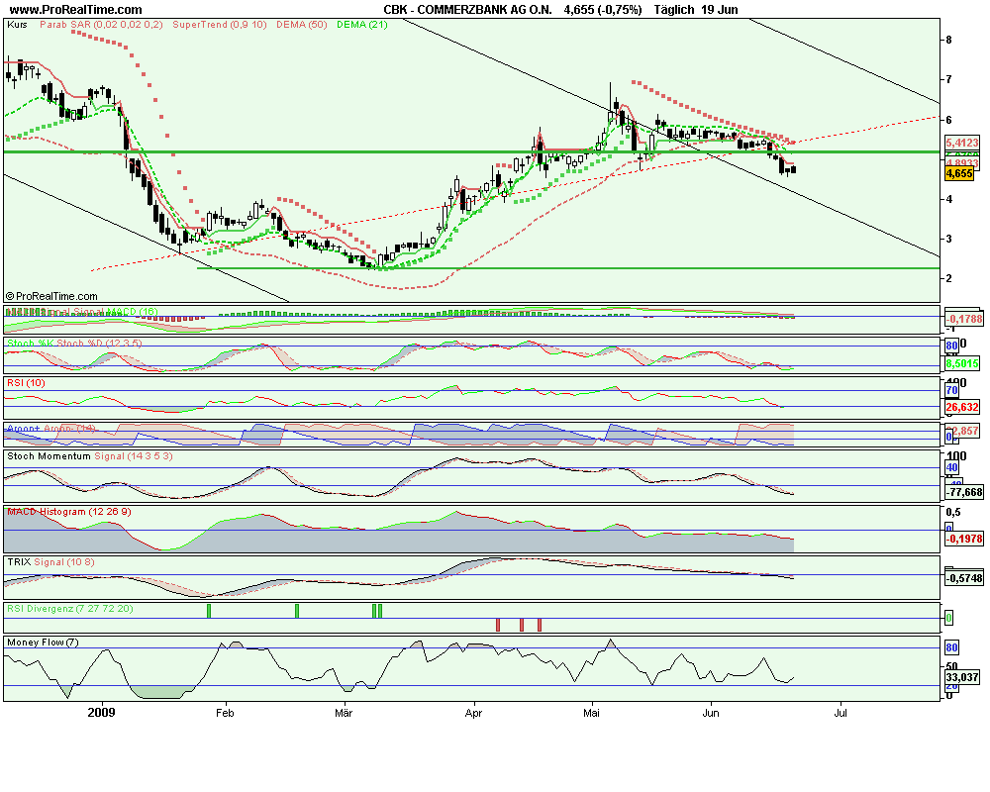Screen dimensions: 990x792
Task: Select the RSI (10) panel label
Action: pos(26,383)
